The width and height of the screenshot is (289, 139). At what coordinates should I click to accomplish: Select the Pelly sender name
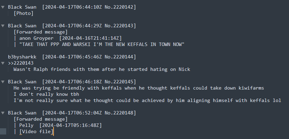26,125
